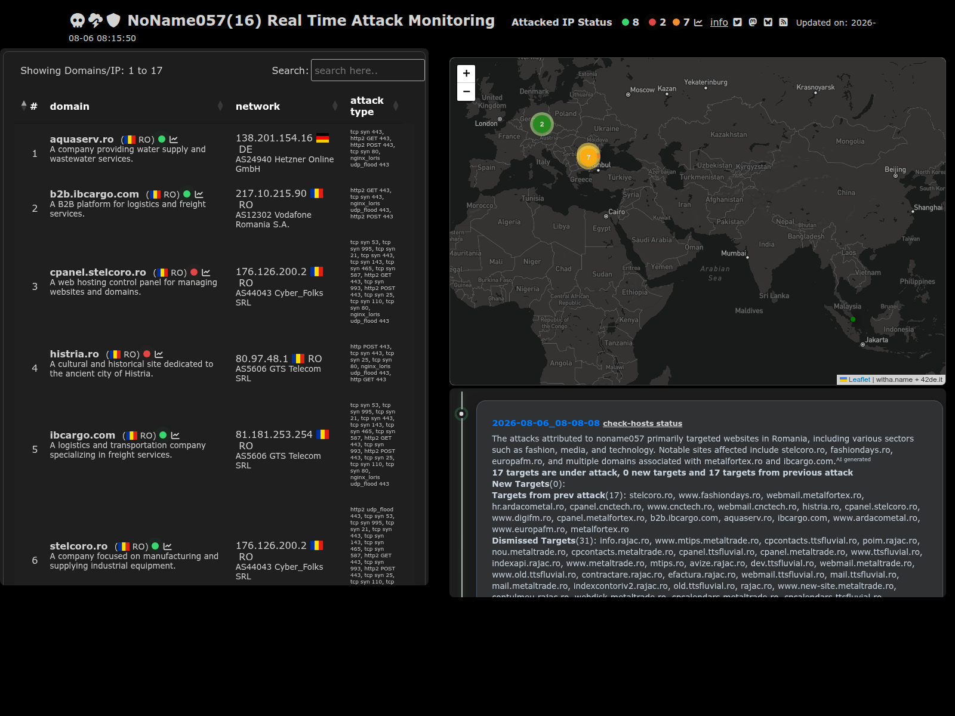Click the IP address 138.201.154.16
This screenshot has width=955, height=716.
(x=274, y=138)
